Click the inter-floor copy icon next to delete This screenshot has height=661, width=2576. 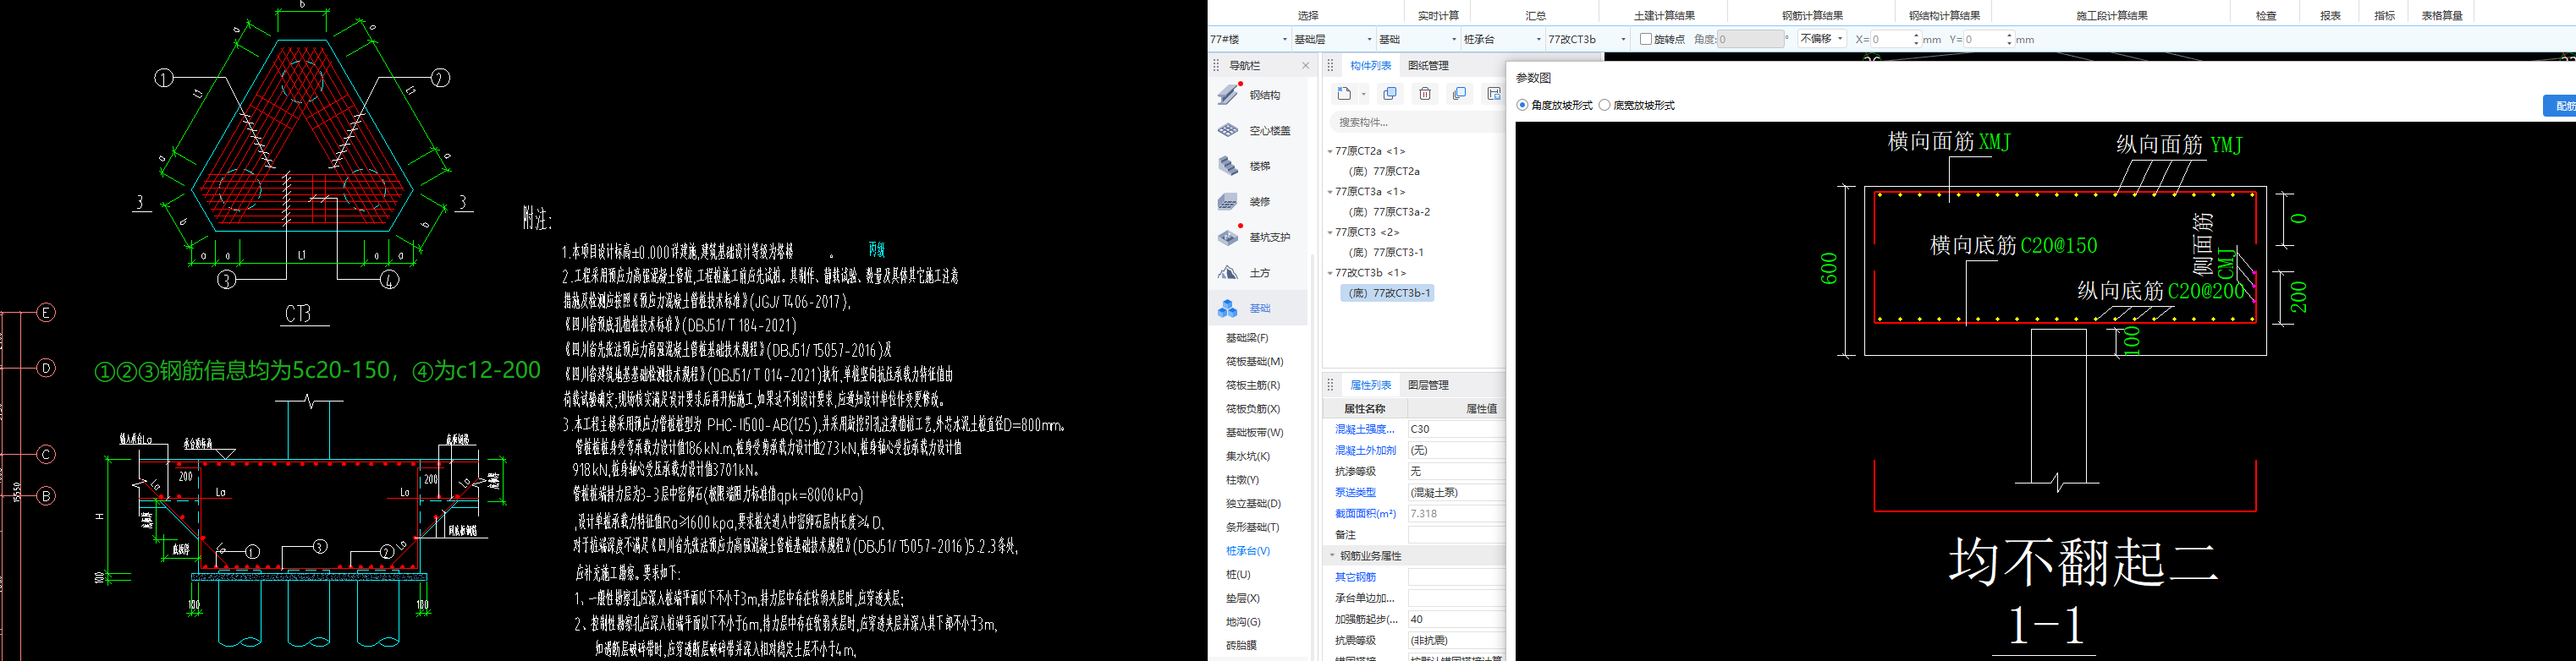point(1460,94)
